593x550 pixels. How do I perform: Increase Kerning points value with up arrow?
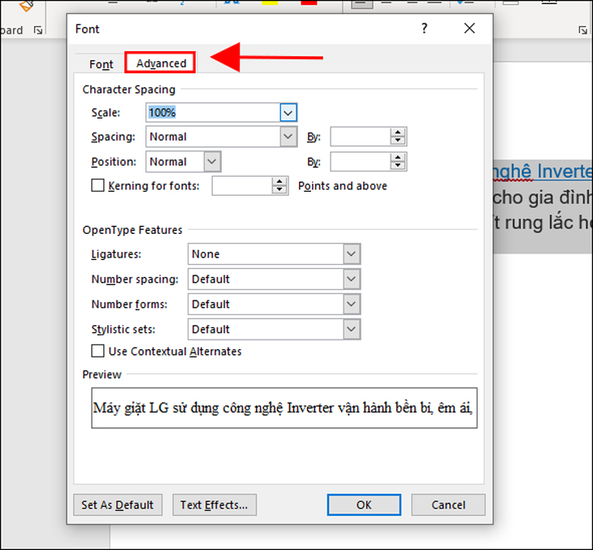tap(279, 182)
